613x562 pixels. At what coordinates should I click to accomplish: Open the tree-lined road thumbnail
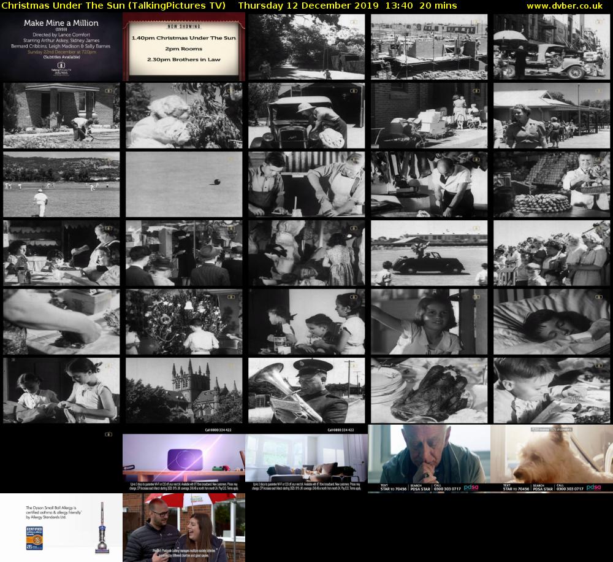click(306, 47)
